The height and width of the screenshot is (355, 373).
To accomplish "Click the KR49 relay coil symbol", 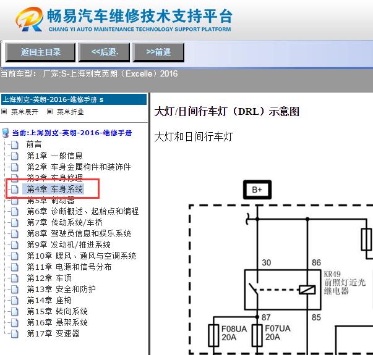I will pos(307,290).
